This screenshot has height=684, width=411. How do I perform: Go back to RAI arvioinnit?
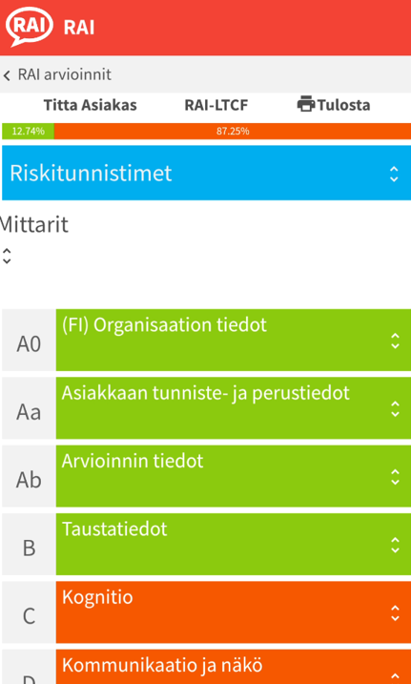pyautogui.click(x=65, y=74)
